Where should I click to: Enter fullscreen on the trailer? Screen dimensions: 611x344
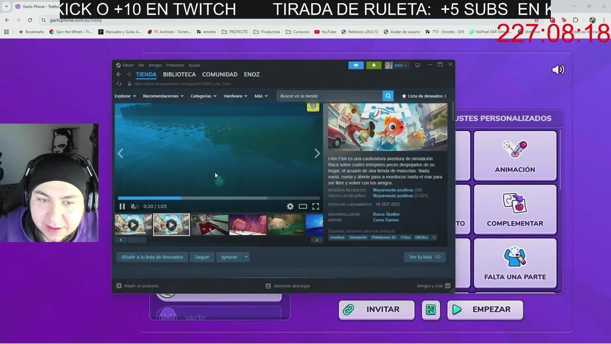pyautogui.click(x=316, y=206)
